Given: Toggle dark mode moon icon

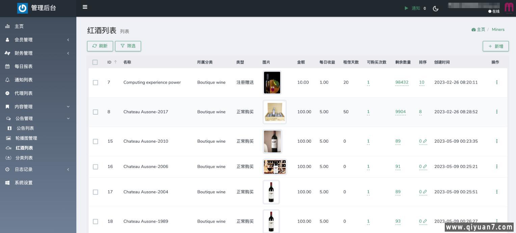Looking at the screenshot, I should pyautogui.click(x=436, y=8).
